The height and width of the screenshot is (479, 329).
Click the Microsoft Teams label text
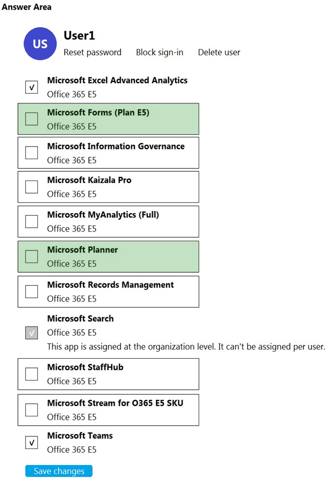(80, 436)
